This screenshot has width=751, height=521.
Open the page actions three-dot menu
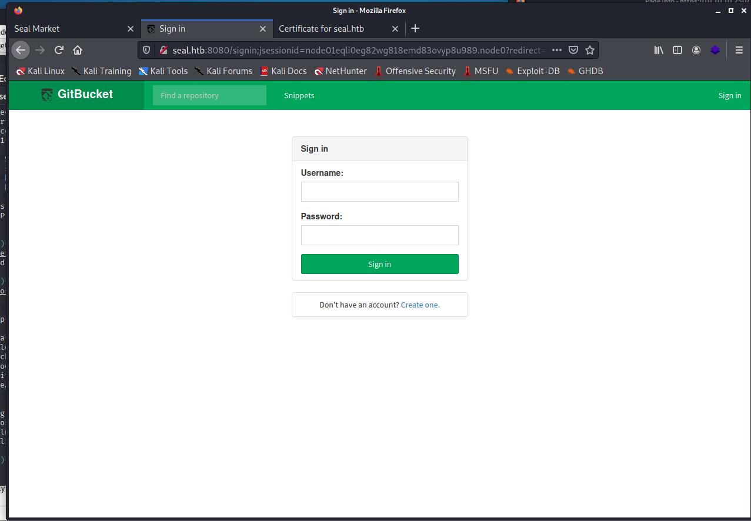coord(556,50)
